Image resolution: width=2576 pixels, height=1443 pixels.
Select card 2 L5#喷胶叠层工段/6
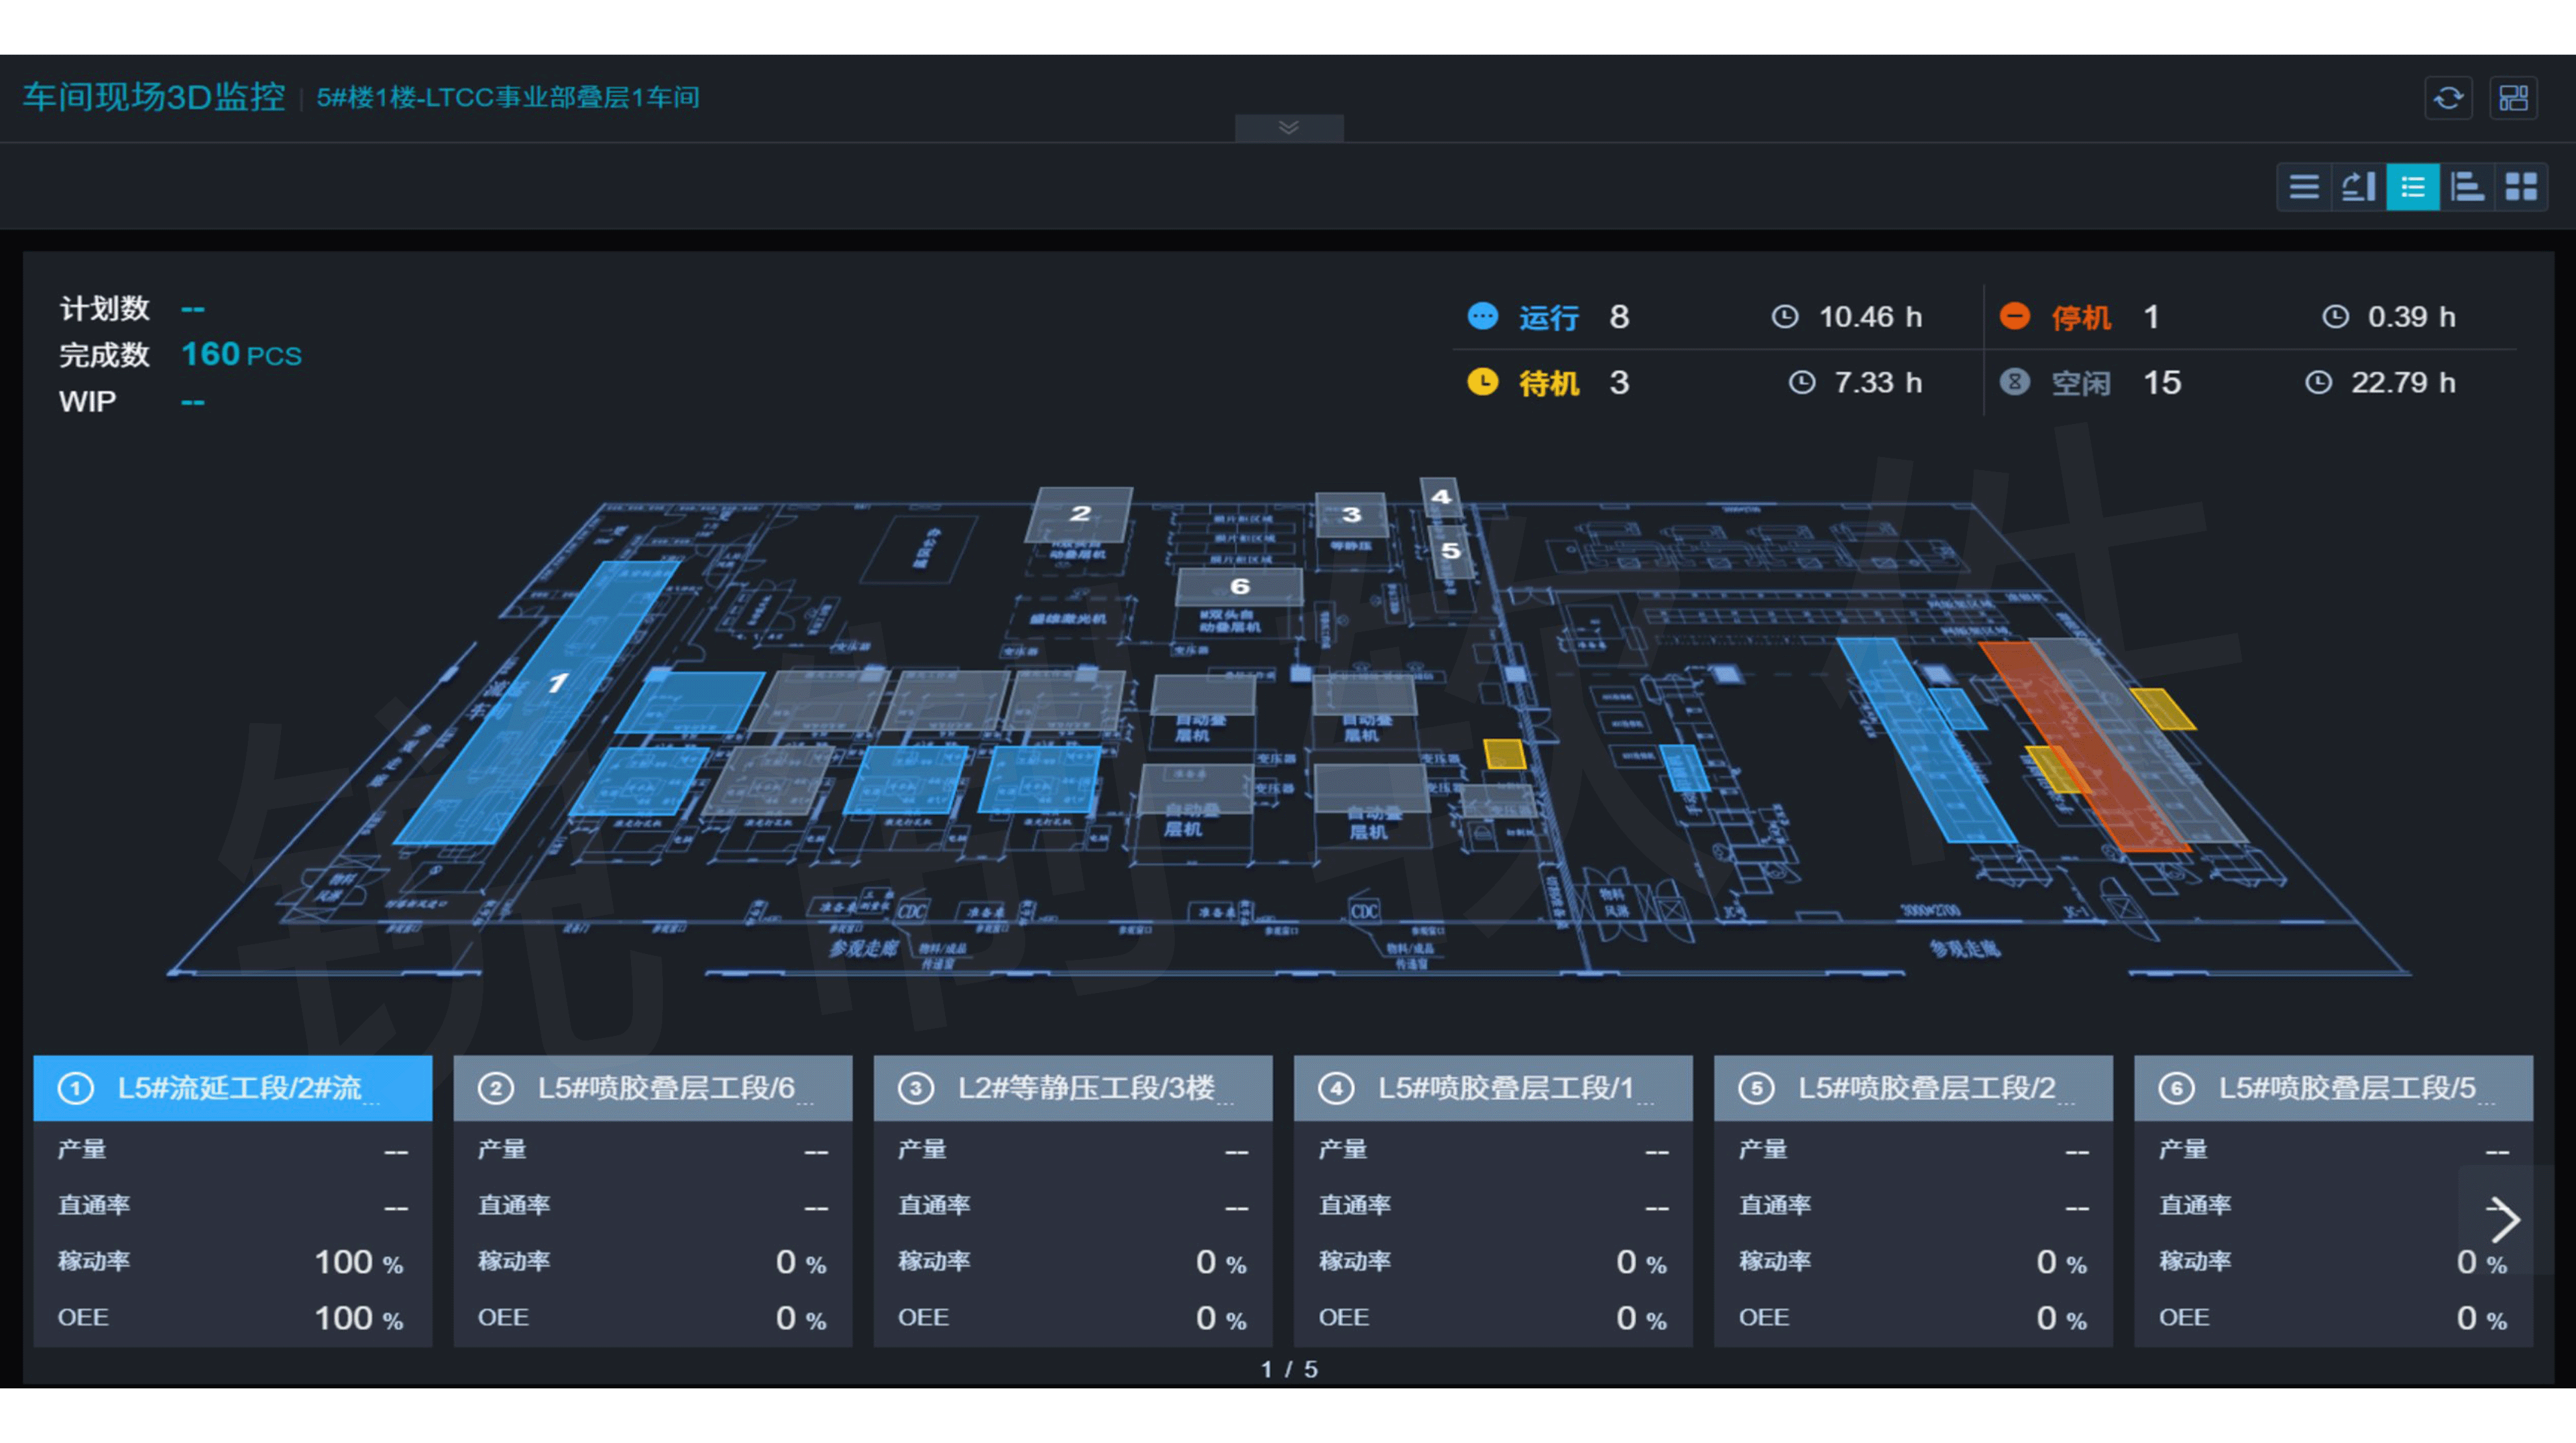(x=652, y=1088)
